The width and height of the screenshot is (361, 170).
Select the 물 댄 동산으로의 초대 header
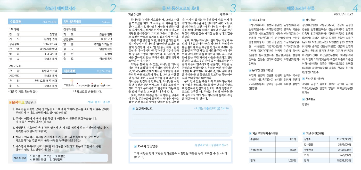pos(180,8)
